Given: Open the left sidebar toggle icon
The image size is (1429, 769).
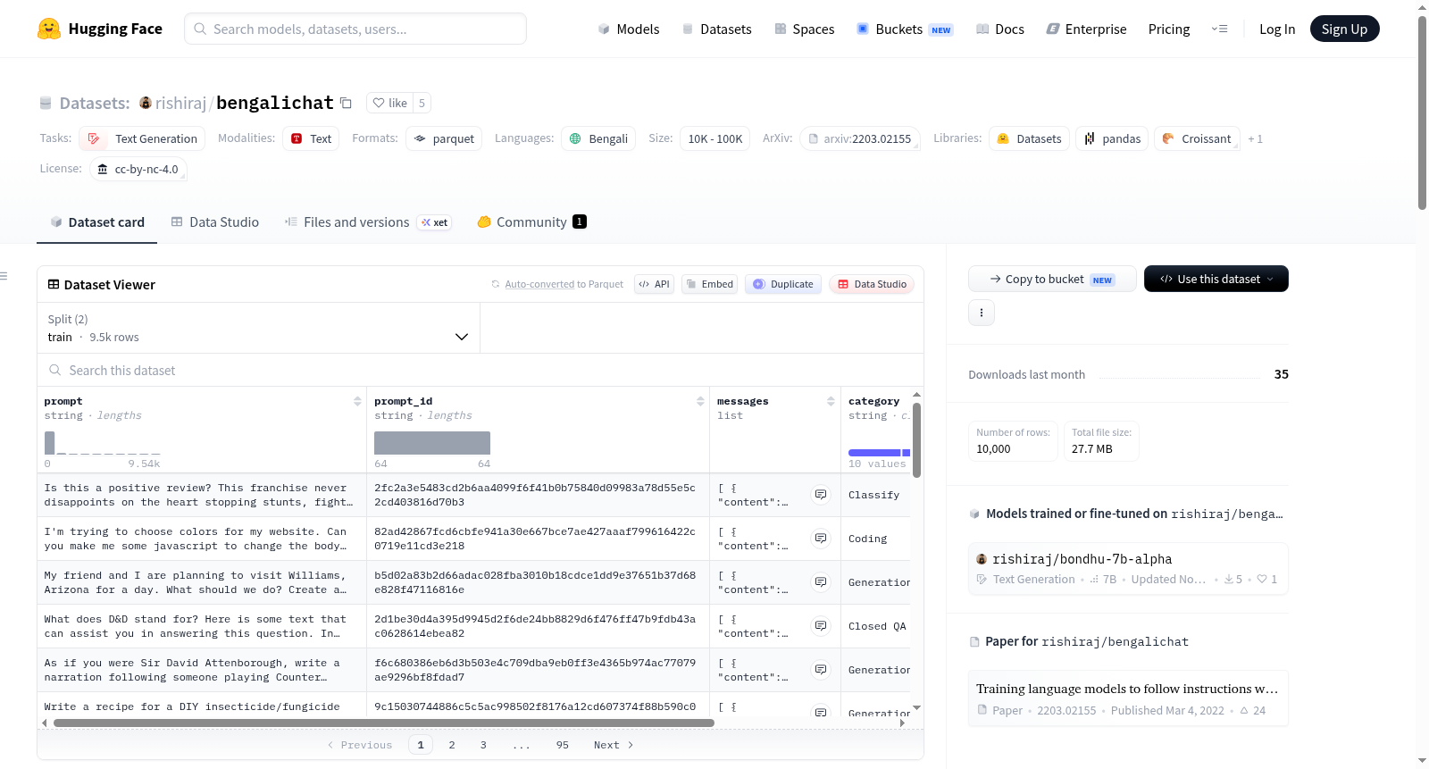Looking at the screenshot, I should coord(4,276).
